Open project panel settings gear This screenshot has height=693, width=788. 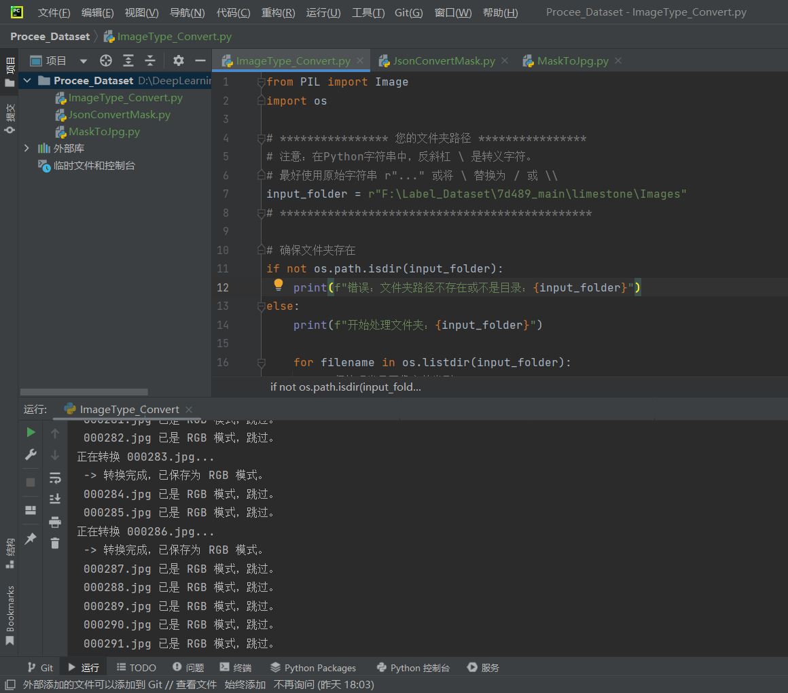179,60
